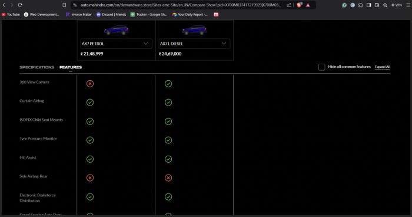
Task: Click Tyre Pressure Monitor check under AX7 L Diesel
Action: click(x=168, y=140)
